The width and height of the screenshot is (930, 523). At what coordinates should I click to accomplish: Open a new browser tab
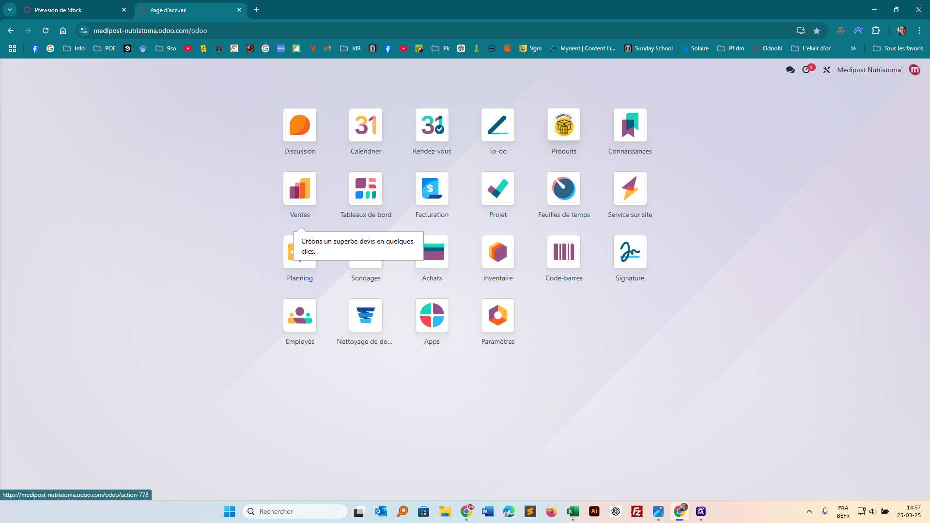[257, 10]
